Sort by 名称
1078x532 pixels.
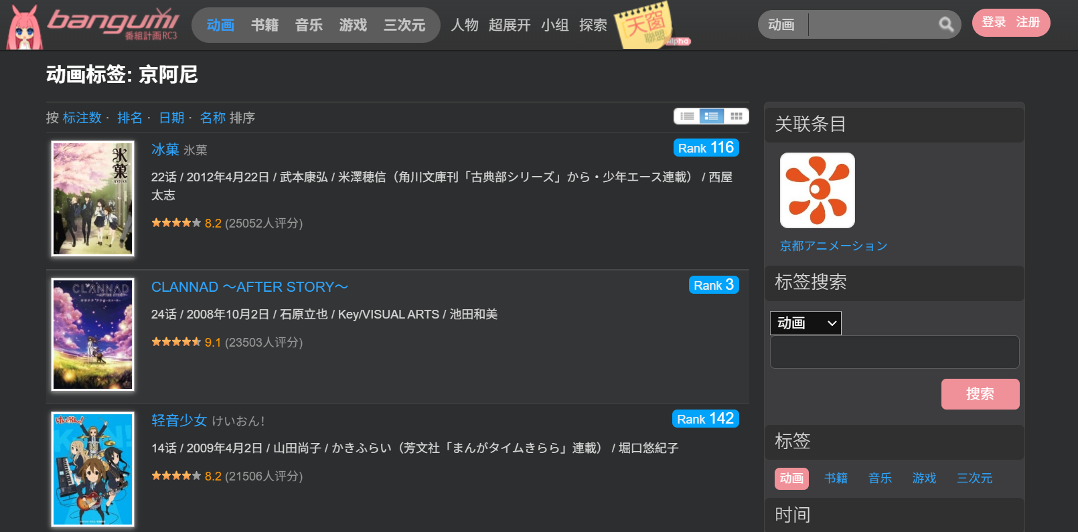213,118
